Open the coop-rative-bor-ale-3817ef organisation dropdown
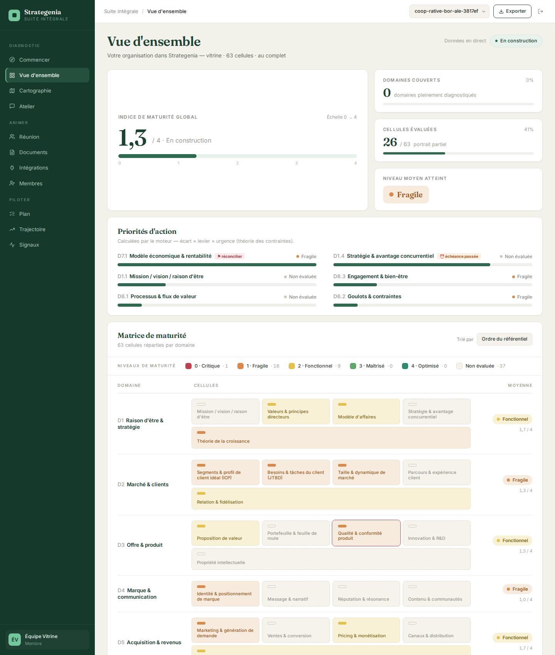 pos(449,11)
